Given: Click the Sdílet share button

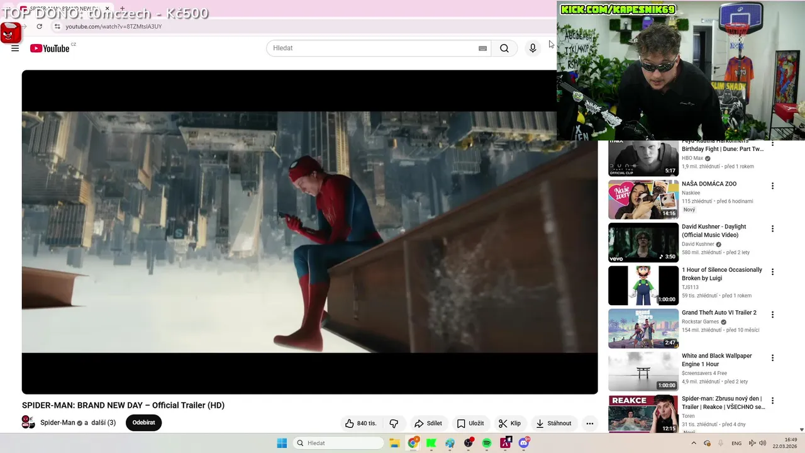Looking at the screenshot, I should [x=428, y=423].
